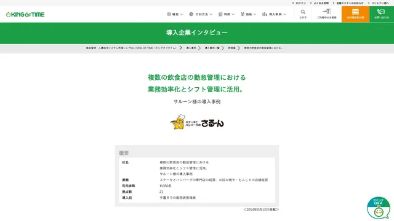Open the Quick Q&A chatbot icon
The width and height of the screenshot is (394, 221).
[x=379, y=207]
